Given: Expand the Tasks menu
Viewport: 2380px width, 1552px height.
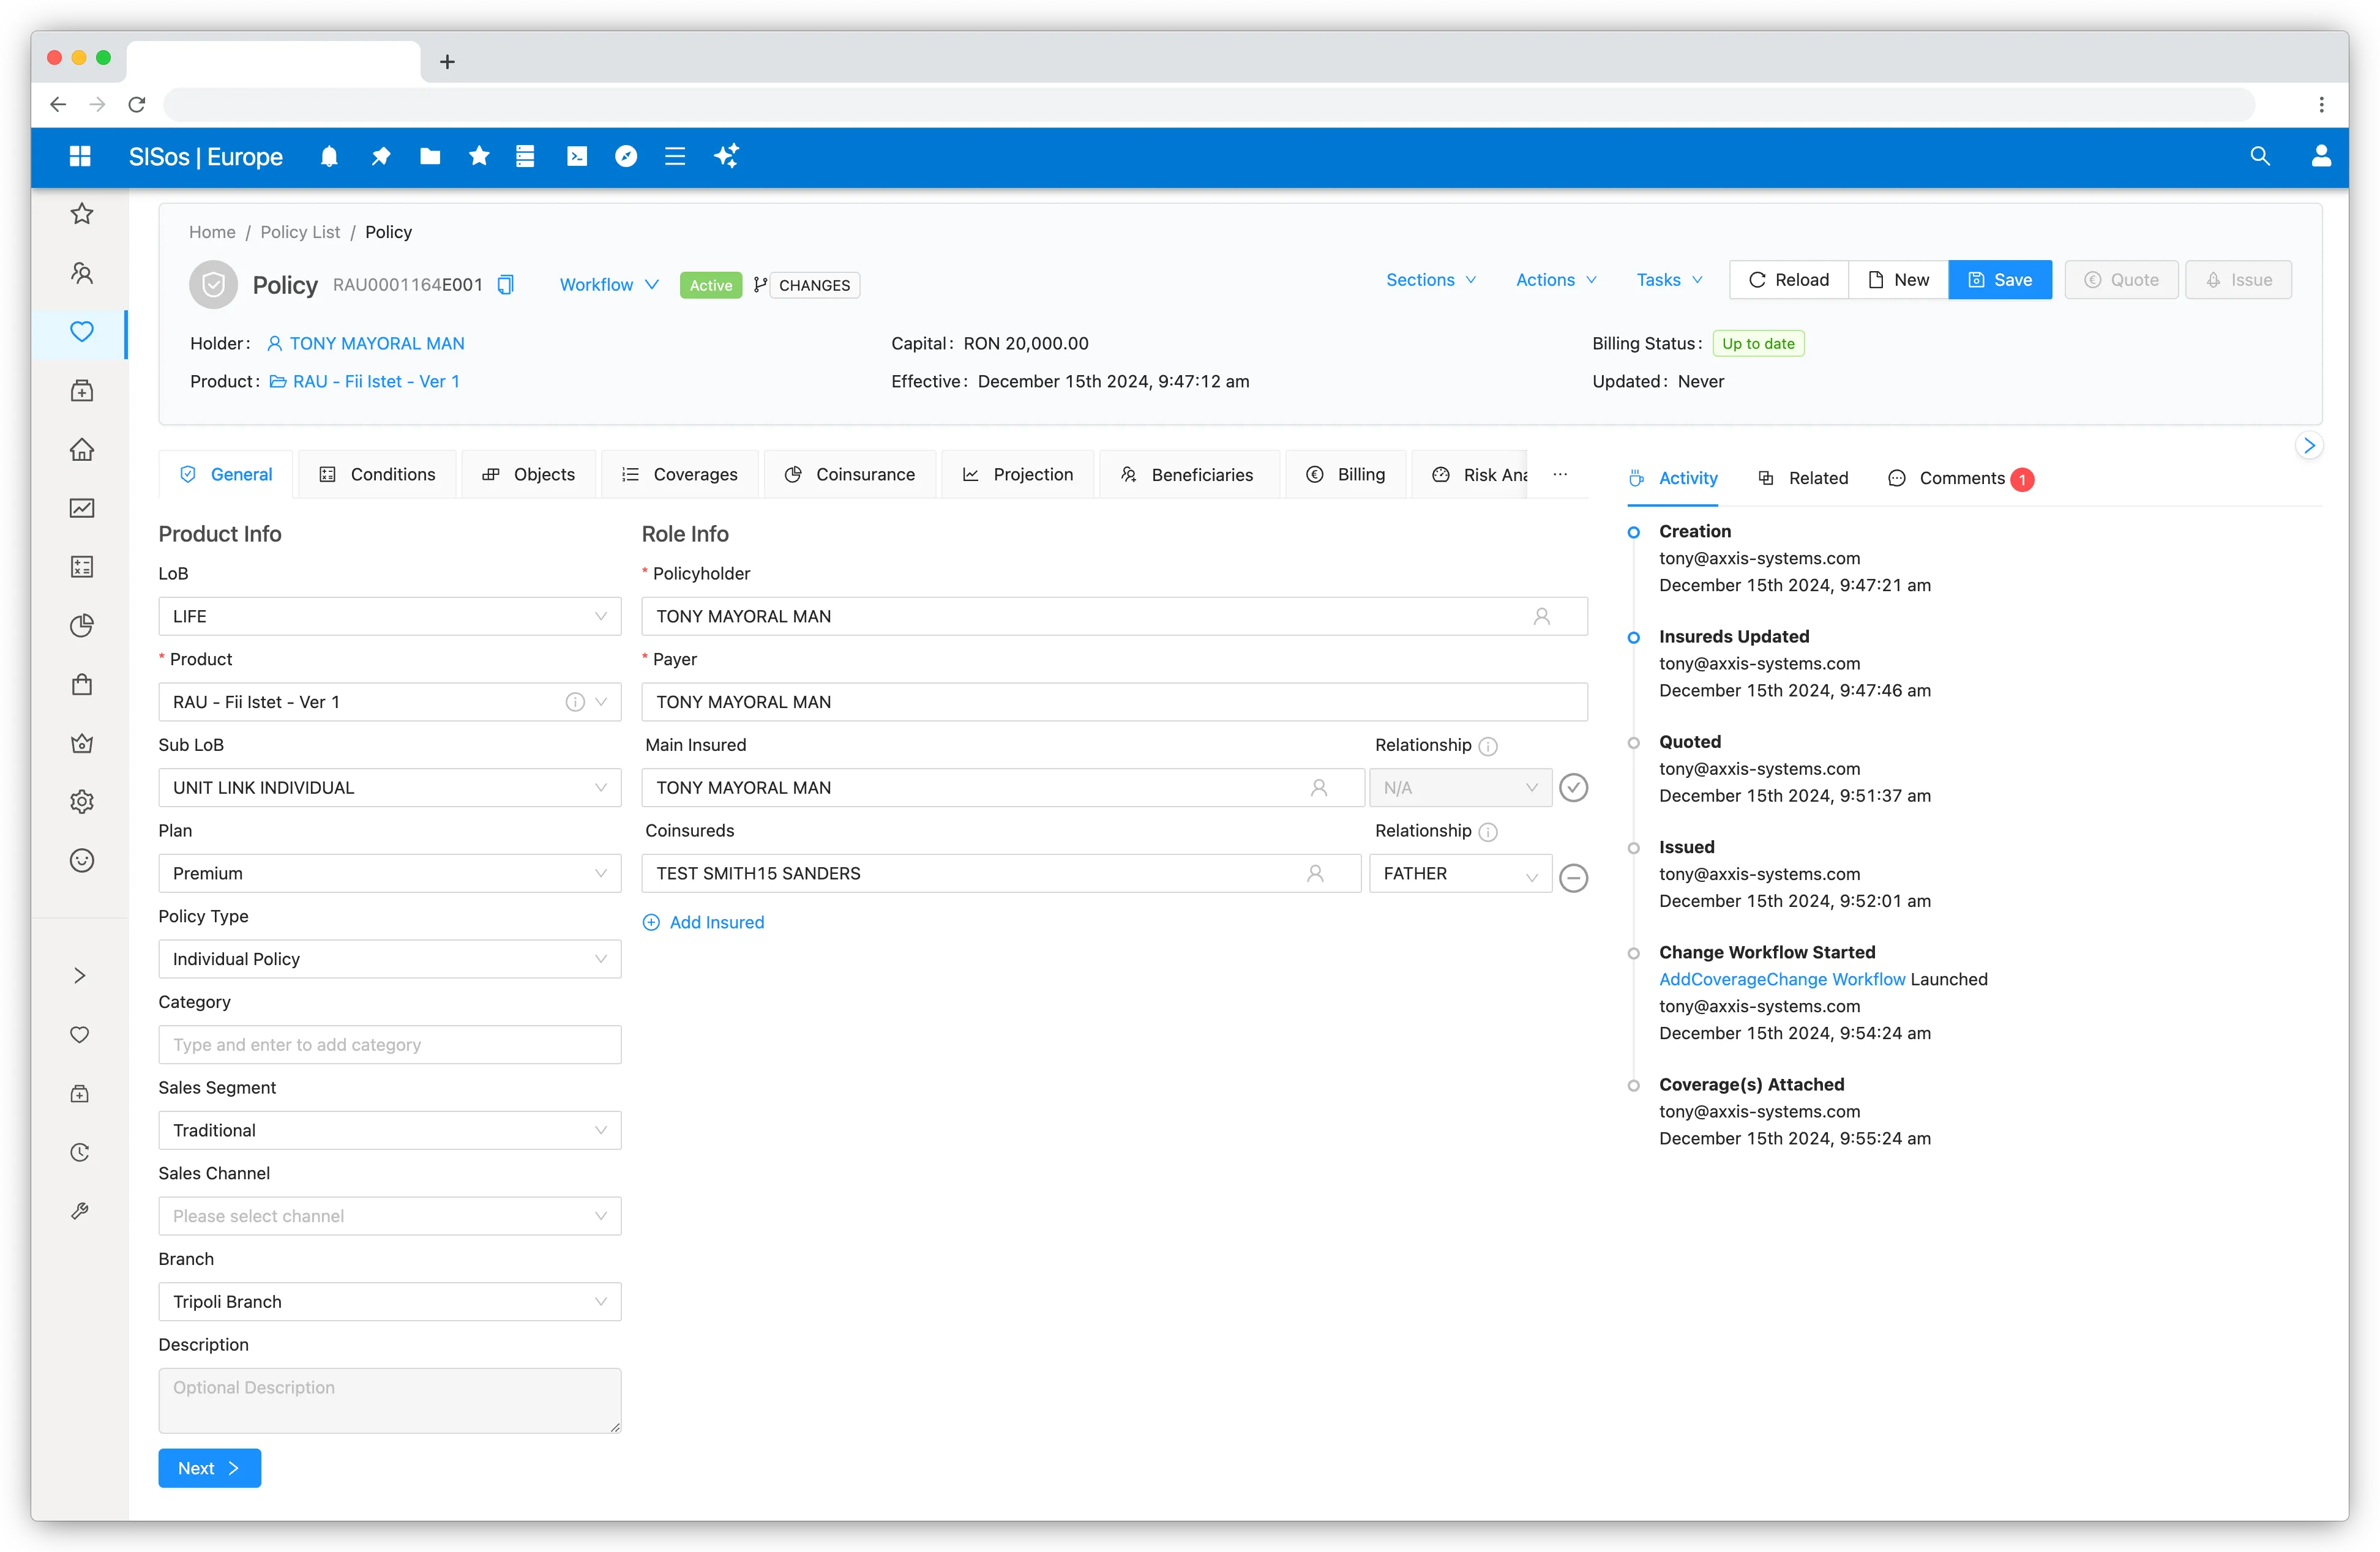Looking at the screenshot, I should click(1669, 280).
